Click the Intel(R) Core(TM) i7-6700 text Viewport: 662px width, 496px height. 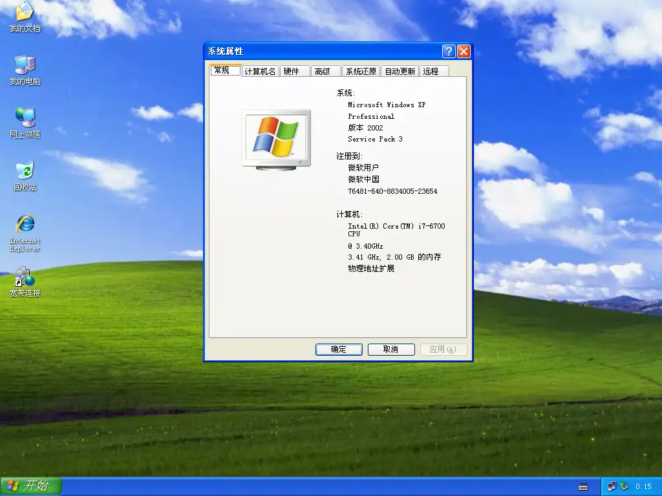(x=396, y=226)
